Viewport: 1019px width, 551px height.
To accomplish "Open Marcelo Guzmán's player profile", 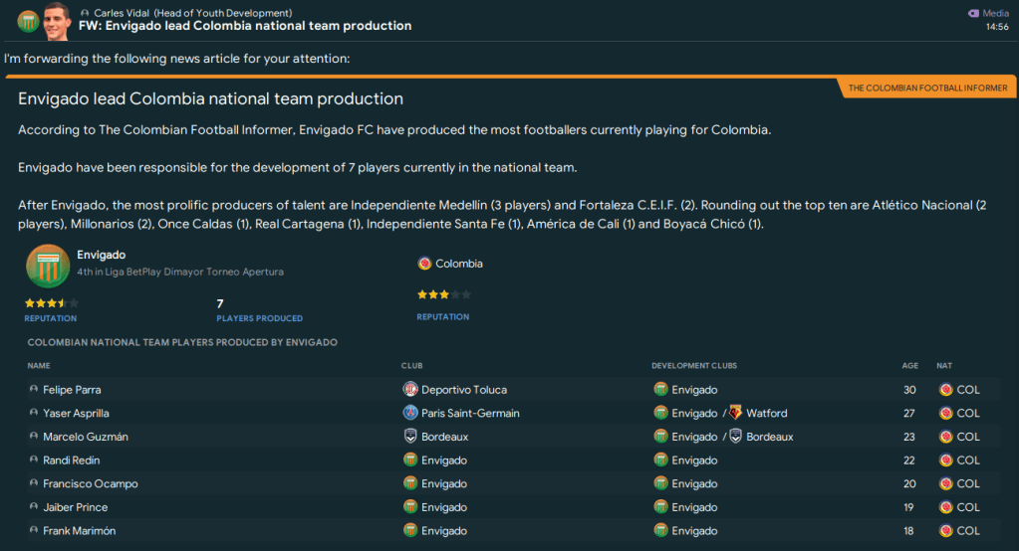I will (x=86, y=437).
